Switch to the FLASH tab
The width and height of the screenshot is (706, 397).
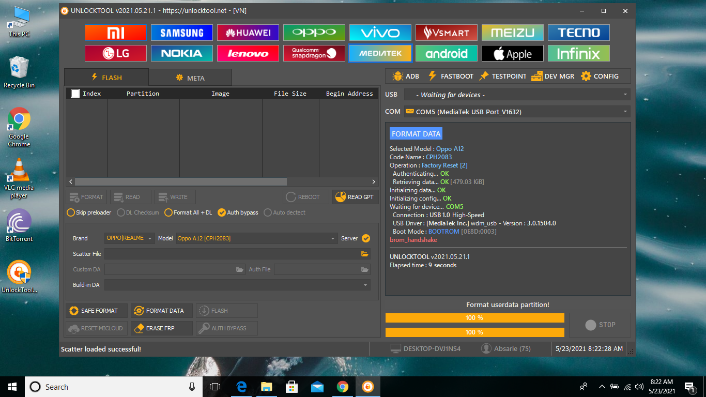(106, 77)
